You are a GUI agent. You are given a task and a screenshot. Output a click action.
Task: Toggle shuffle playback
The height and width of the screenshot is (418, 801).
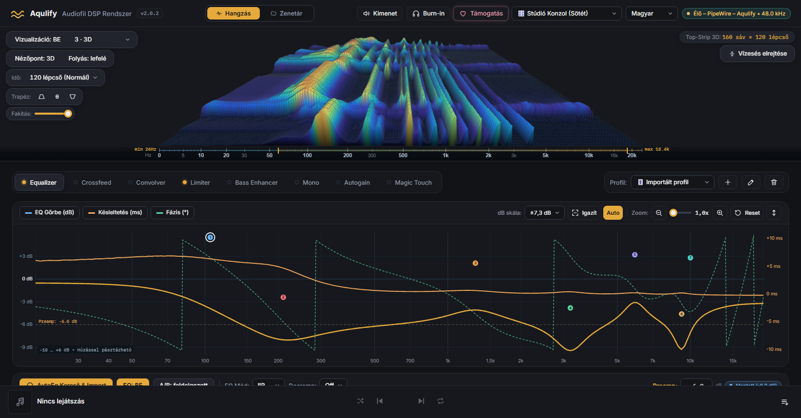click(360, 401)
